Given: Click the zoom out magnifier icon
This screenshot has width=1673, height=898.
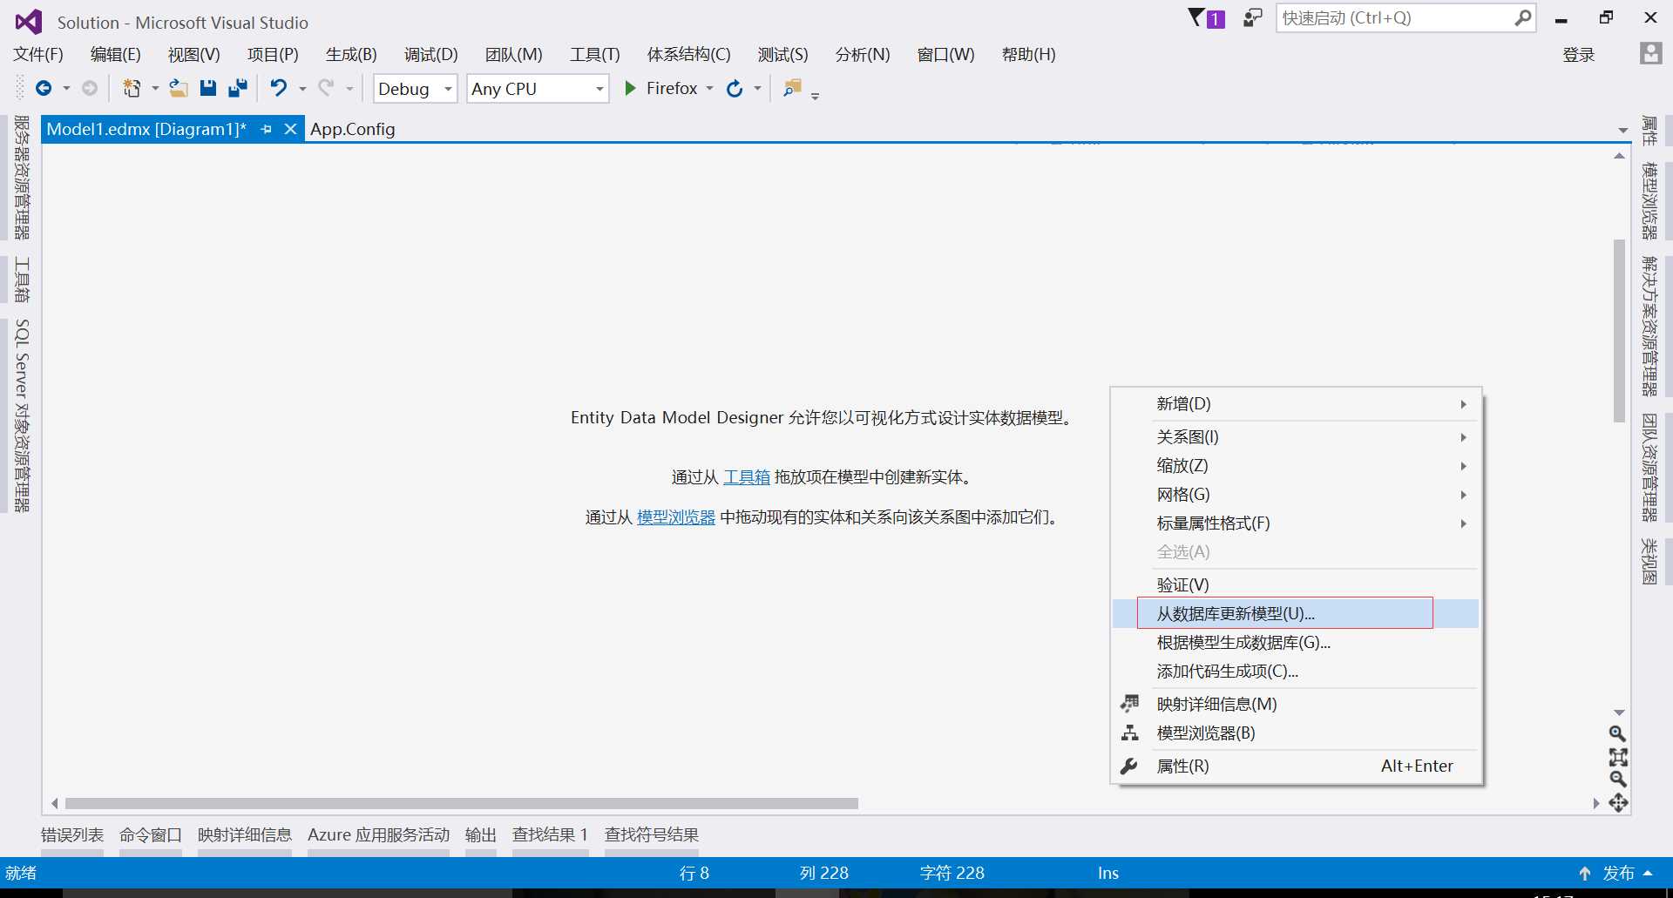Looking at the screenshot, I should (1618, 779).
